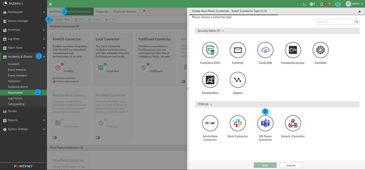Select the FortiClient EMS connector icon
The image size is (365, 170).
click(210, 50)
